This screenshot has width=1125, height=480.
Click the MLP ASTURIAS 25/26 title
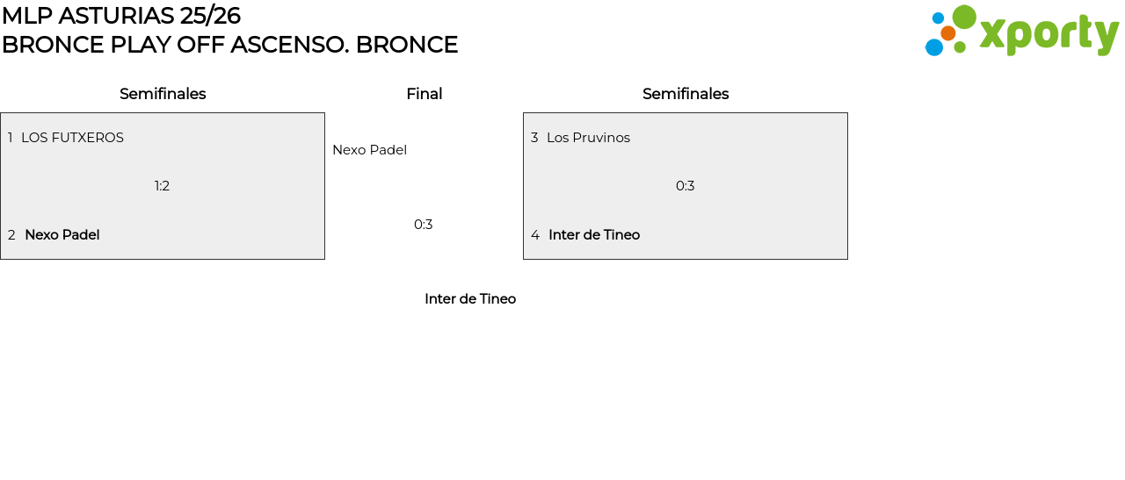coord(121,16)
